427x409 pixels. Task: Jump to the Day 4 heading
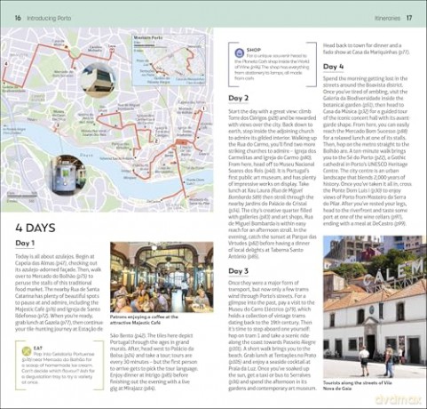tap(333, 67)
